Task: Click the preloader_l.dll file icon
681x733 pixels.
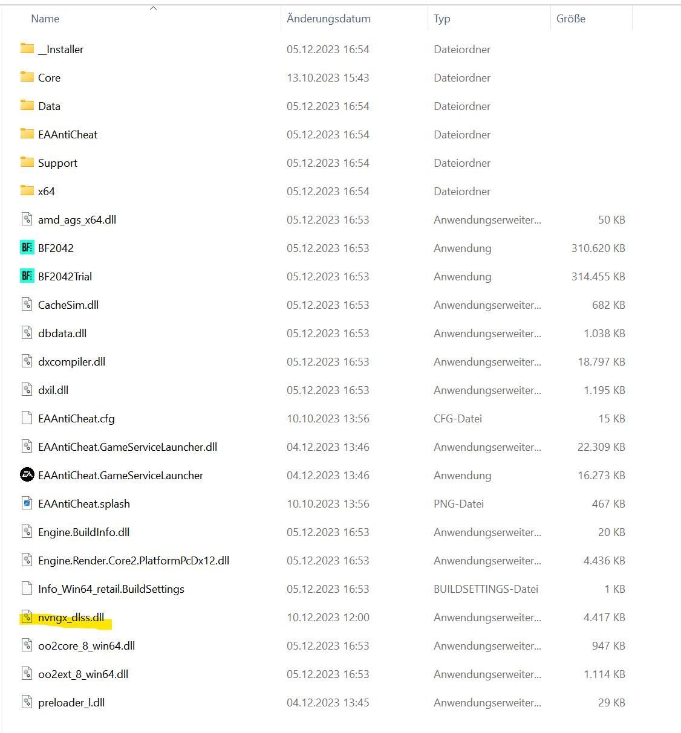Action: pyautogui.click(x=27, y=702)
